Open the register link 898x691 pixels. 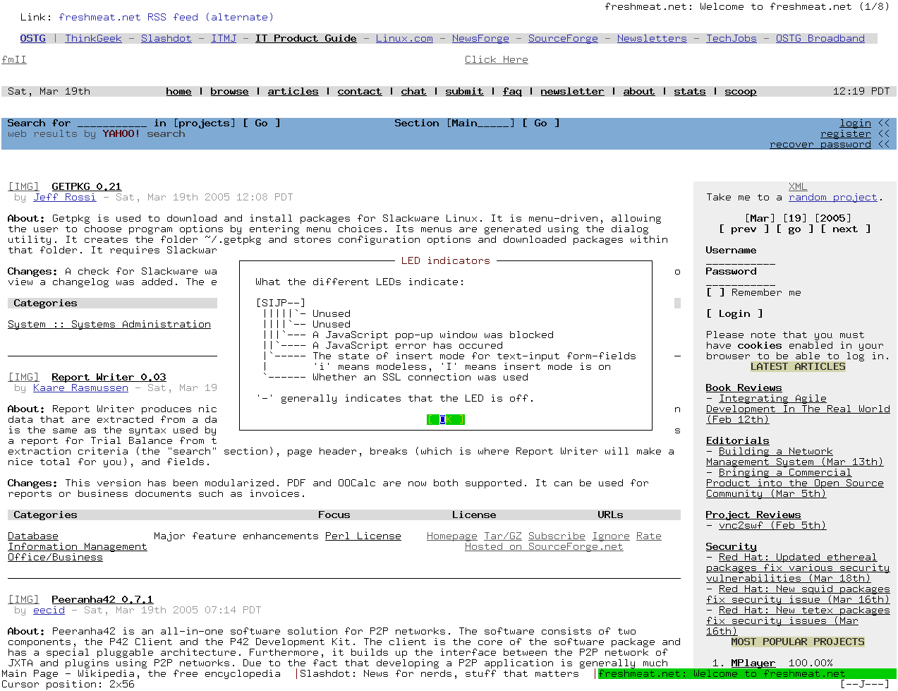point(846,133)
